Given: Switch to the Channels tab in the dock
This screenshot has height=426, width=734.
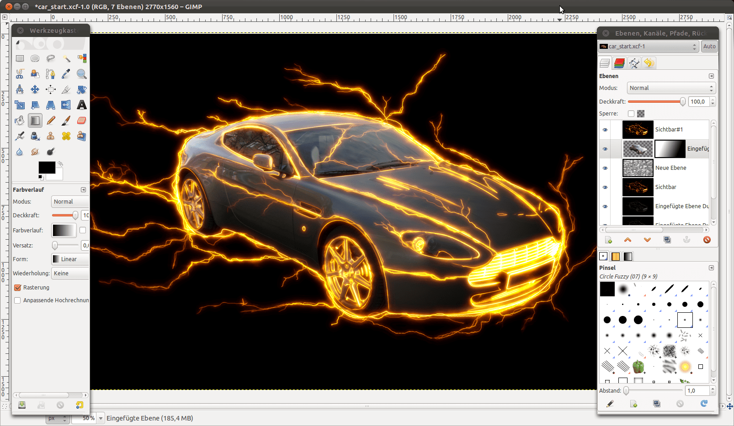Looking at the screenshot, I should coord(619,63).
